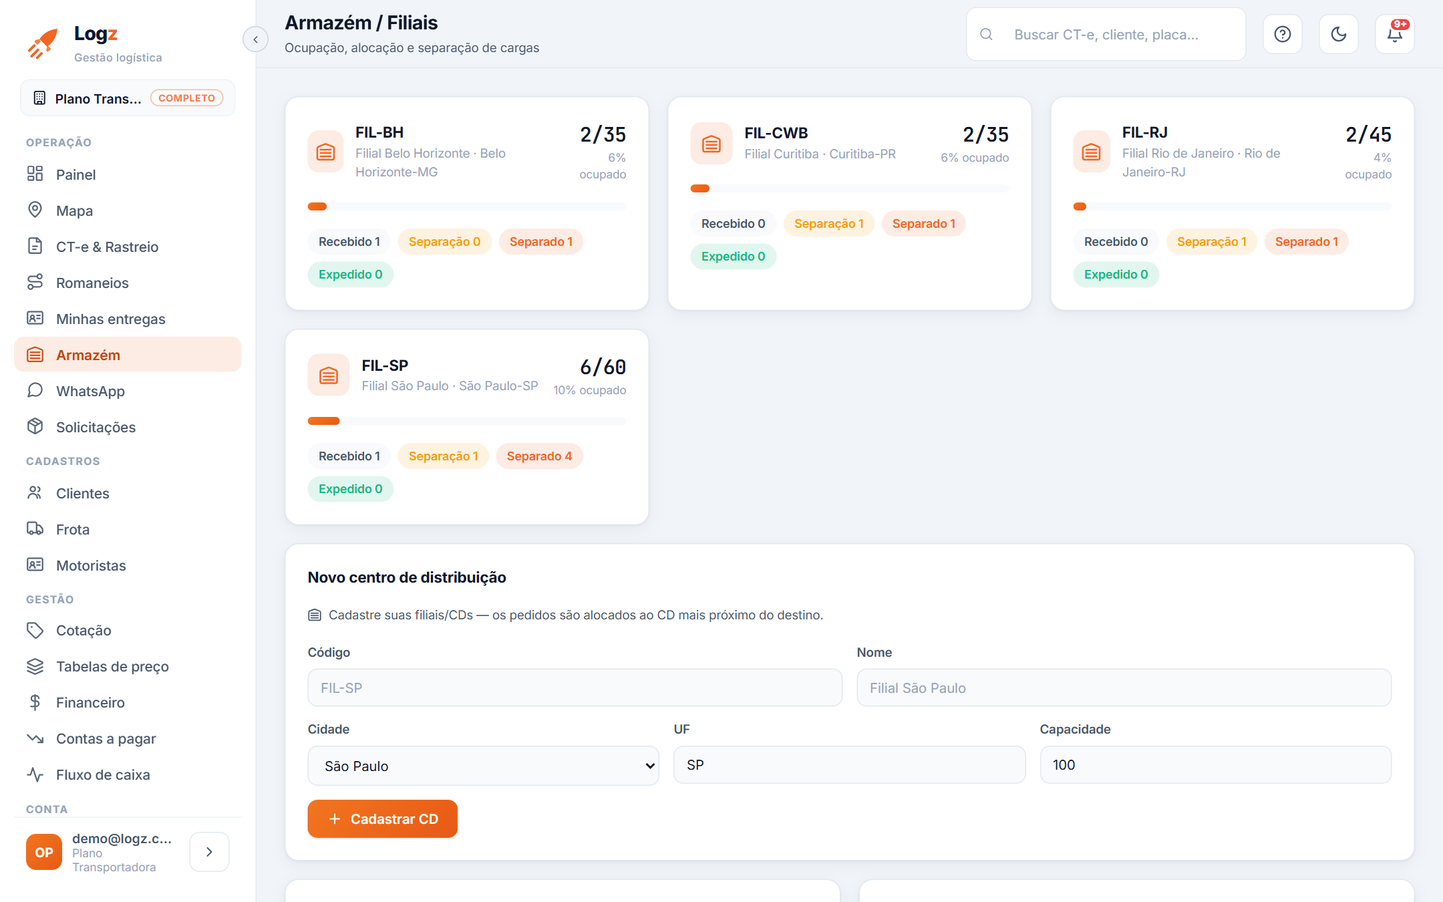Viewport: 1443px width, 902px height.
Task: Click the Logz rocket logo
Action: click(x=42, y=43)
